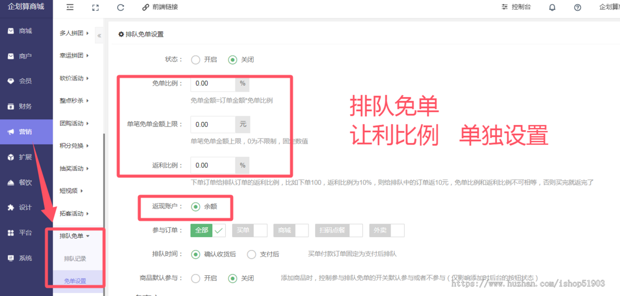
Task: Click the 餐饮 dish icon
Action: tap(11, 182)
